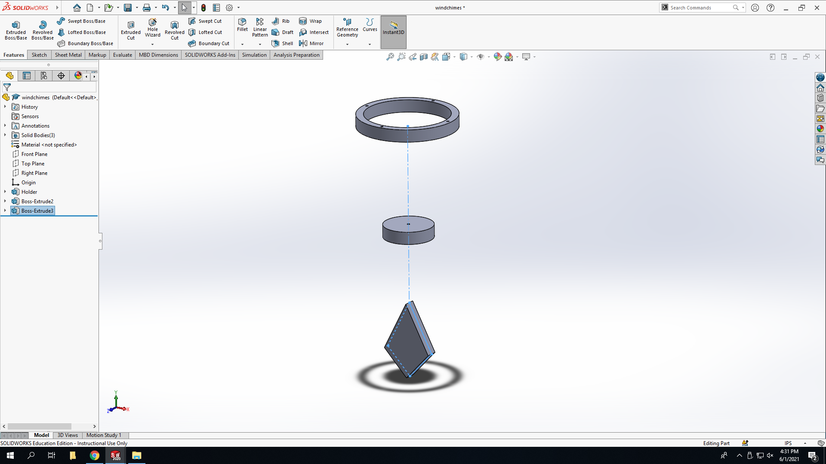Screen dimensions: 826x464
Task: Switch to the Sheet Metal tab
Action: tap(68, 55)
